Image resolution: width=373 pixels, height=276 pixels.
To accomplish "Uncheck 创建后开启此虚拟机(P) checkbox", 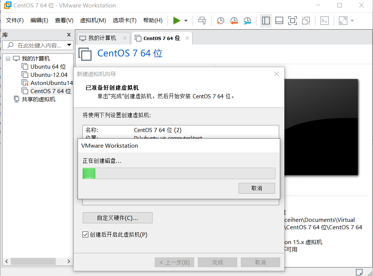I will 85,234.
